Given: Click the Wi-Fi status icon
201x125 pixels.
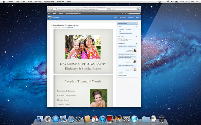Looking at the screenshot, I should pyautogui.click(x=168, y=2).
